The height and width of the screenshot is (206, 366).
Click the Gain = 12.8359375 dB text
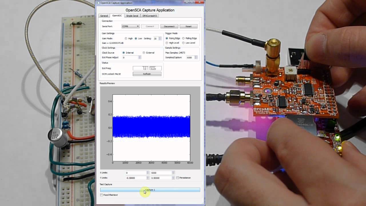pyautogui.click(x=113, y=43)
